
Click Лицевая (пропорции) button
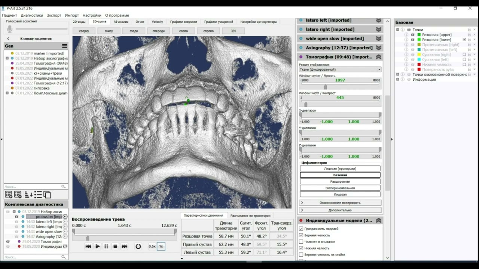pos(340,168)
